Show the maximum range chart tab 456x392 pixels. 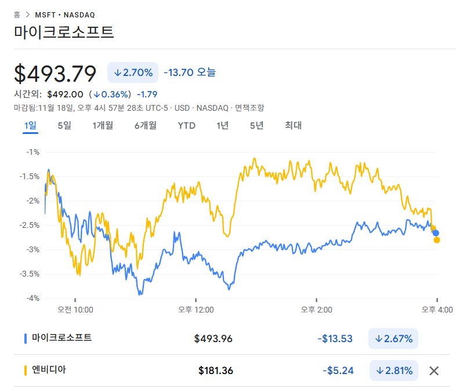pos(293,125)
